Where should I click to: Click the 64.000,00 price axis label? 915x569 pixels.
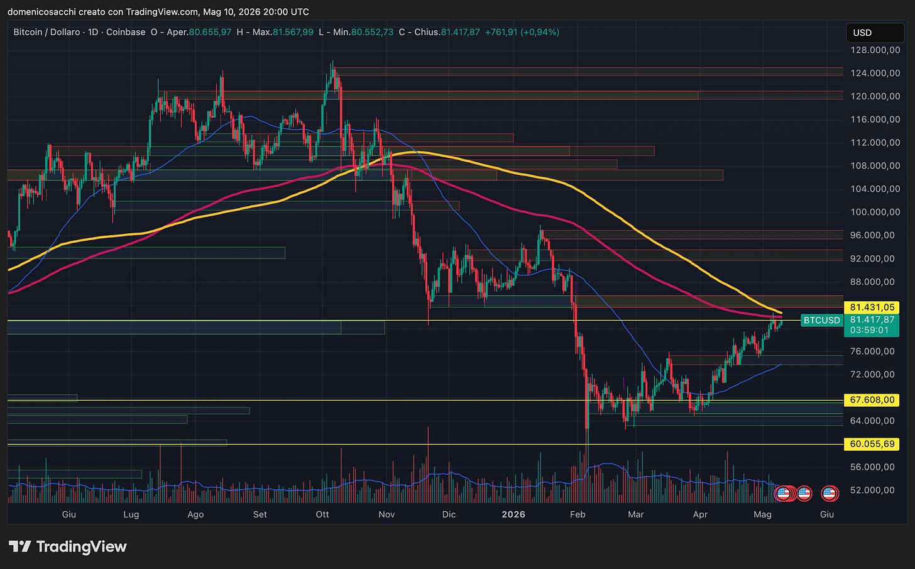872,421
